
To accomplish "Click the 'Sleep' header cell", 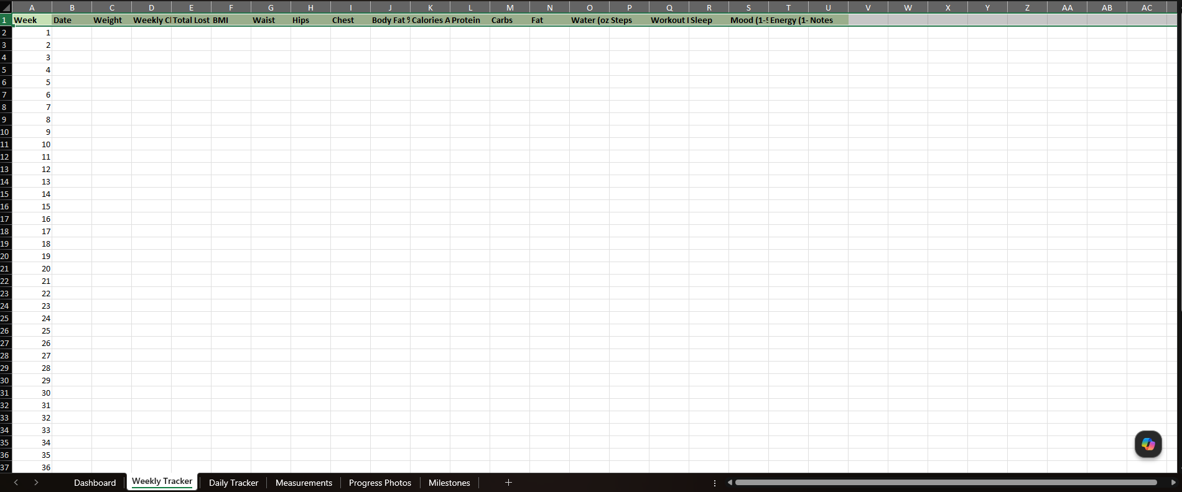I will [709, 20].
